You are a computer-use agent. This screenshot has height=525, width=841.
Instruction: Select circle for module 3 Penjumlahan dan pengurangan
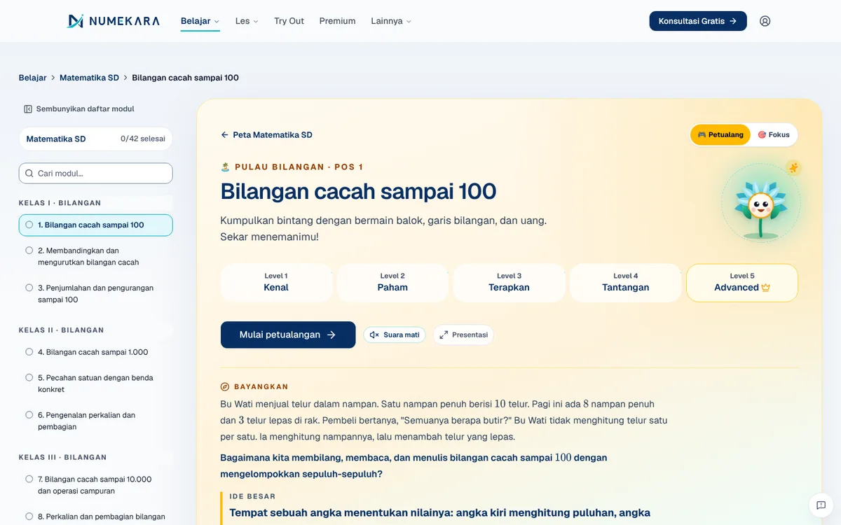[29, 288]
